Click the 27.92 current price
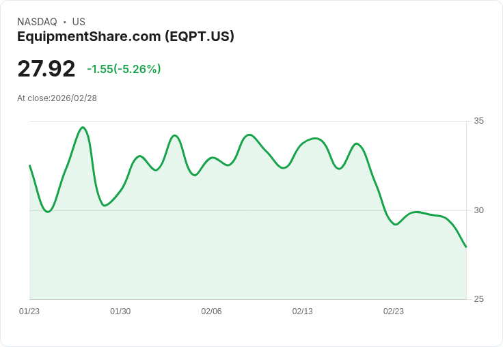Image resolution: width=503 pixels, height=347 pixels. click(x=46, y=69)
